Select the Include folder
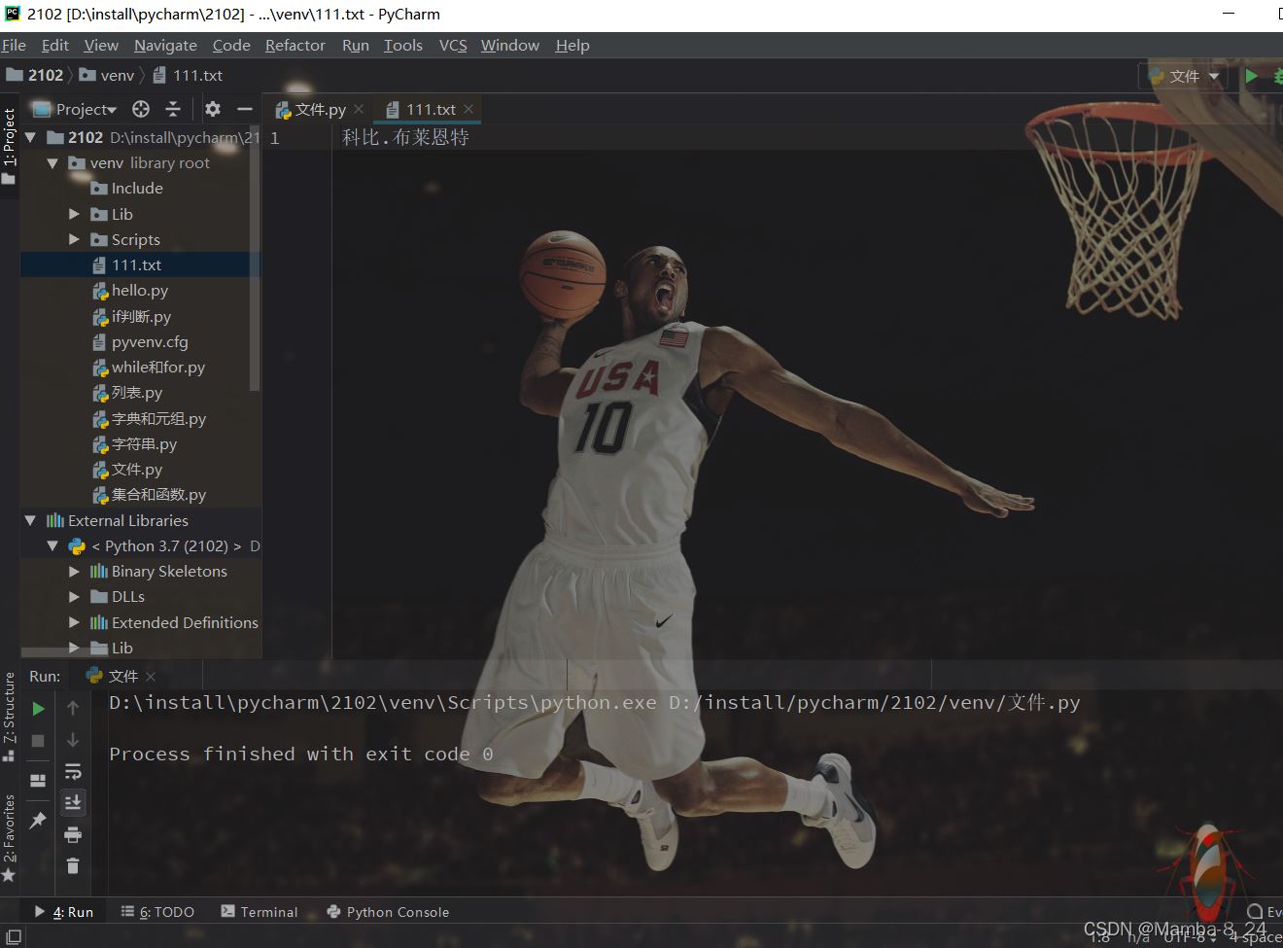This screenshot has width=1283, height=948. [x=137, y=189]
